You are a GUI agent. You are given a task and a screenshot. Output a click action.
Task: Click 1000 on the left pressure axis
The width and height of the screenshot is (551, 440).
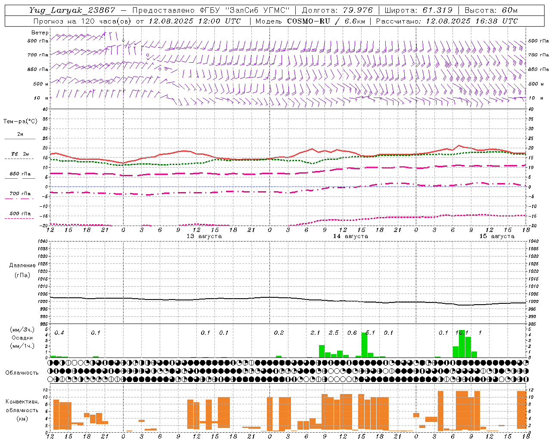click(42, 302)
